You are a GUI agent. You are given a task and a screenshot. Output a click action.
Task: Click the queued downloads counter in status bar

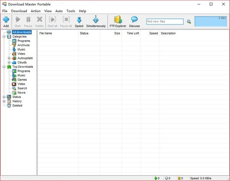tap(168, 178)
